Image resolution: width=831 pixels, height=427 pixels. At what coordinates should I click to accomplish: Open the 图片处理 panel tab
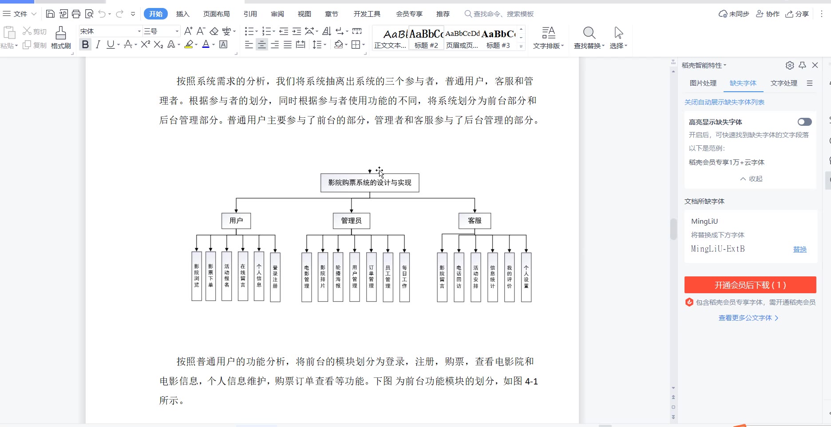[703, 83]
